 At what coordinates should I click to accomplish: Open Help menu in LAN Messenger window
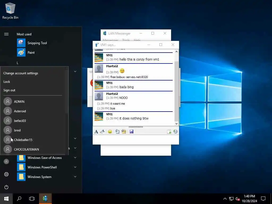137,40
